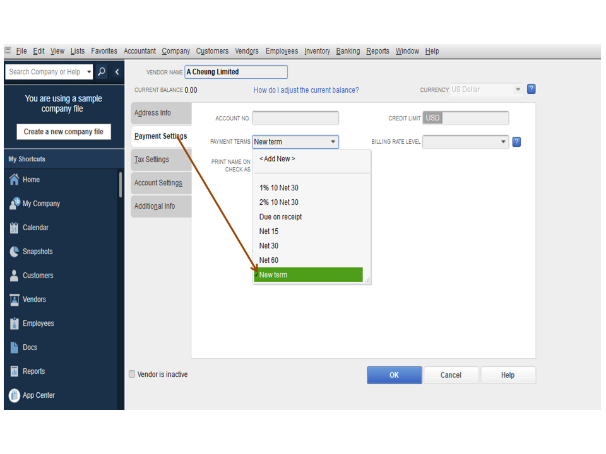
Task: Click the system menu icon left of File
Action: tap(8, 50)
